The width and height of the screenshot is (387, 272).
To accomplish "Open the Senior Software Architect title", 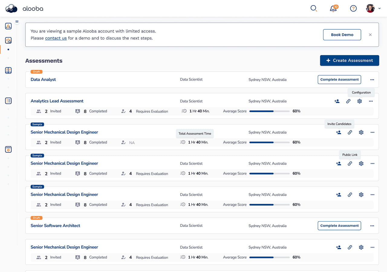I will (x=55, y=225).
